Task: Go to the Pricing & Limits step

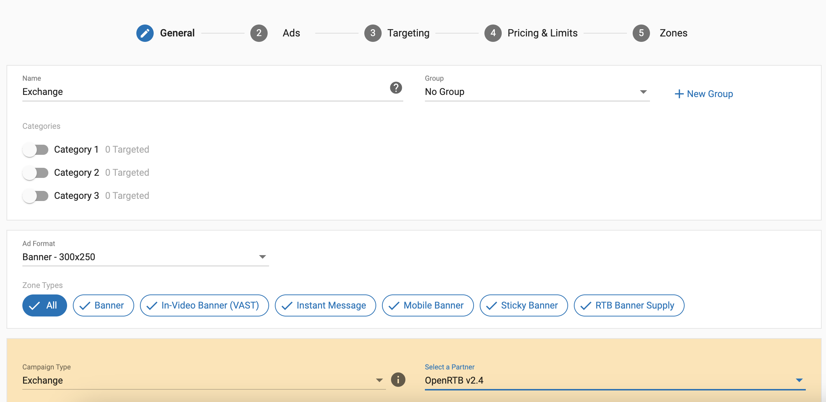Action: [x=542, y=33]
